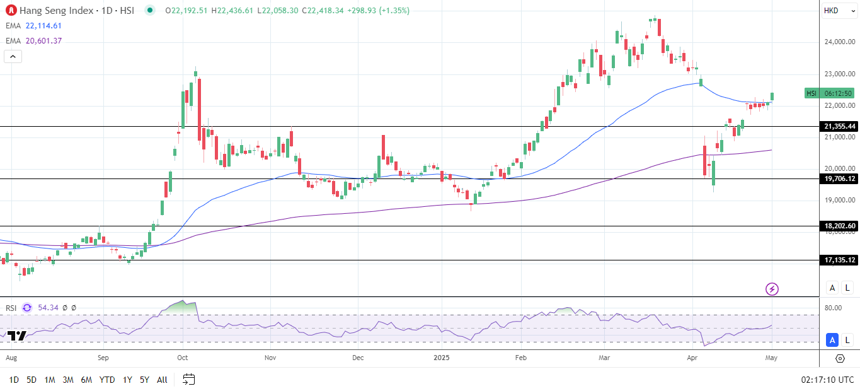The height and width of the screenshot is (391, 860).
Task: Click the 19,706.12 horizontal line price label
Action: (x=839, y=179)
